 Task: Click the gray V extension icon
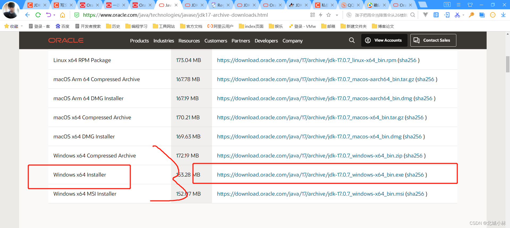pyautogui.click(x=426, y=15)
